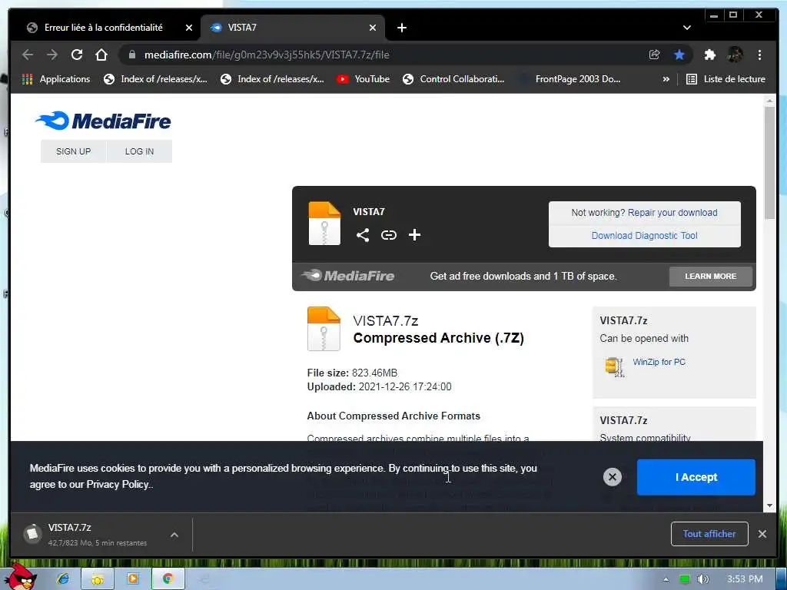787x590 pixels.
Task: Open first Index of /releases bookmark
Action: point(155,79)
